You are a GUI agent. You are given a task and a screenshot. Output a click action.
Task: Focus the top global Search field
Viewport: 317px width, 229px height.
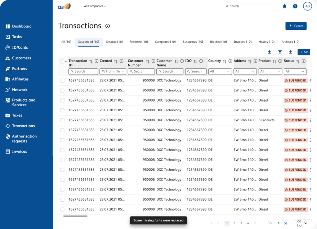coord(248,6)
